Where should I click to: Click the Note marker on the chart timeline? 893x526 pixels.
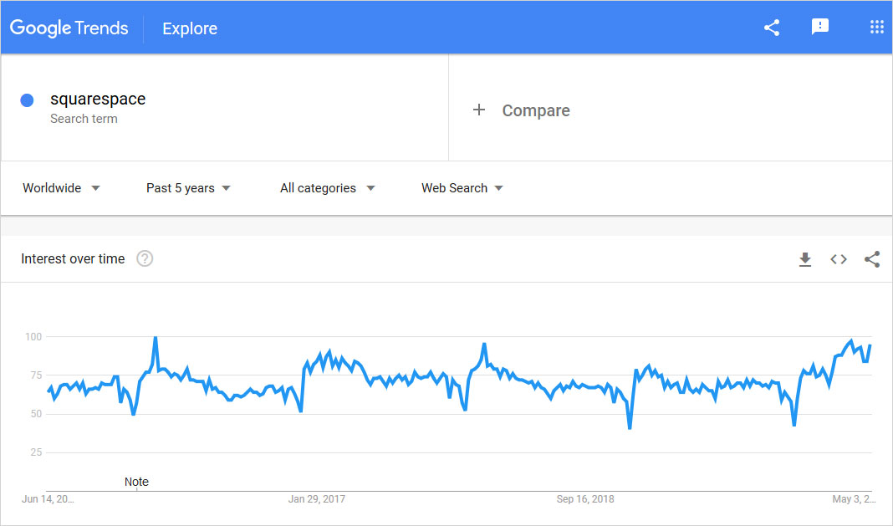click(x=136, y=482)
